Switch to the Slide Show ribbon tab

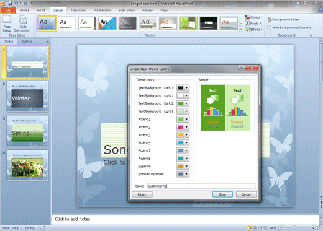pyautogui.click(x=127, y=10)
